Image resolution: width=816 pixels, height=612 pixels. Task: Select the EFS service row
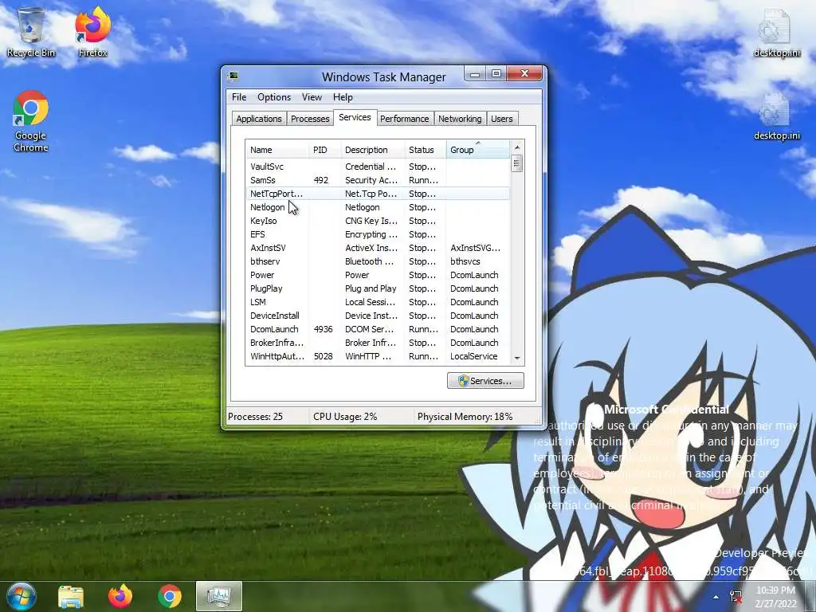click(x=377, y=234)
